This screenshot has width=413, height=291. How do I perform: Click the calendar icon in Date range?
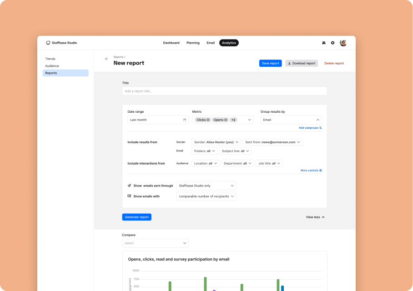(185, 120)
